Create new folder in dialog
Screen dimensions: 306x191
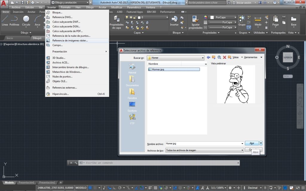pos(229,57)
